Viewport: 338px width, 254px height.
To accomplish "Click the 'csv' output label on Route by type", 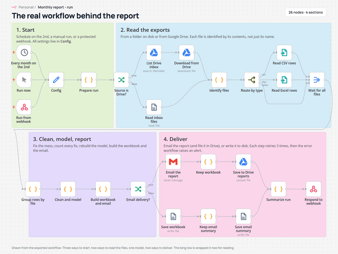I will (x=264, y=75).
